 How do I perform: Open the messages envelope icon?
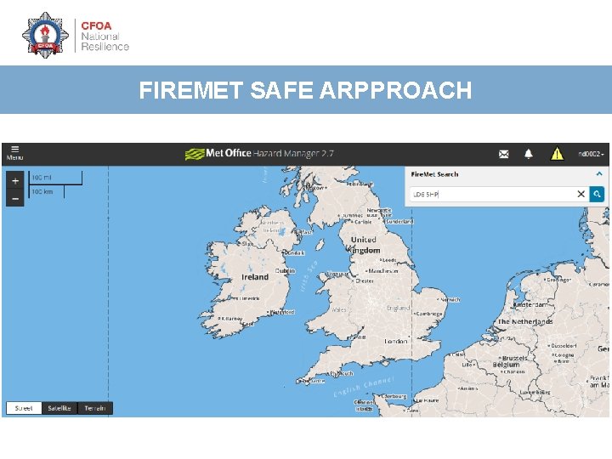(503, 154)
